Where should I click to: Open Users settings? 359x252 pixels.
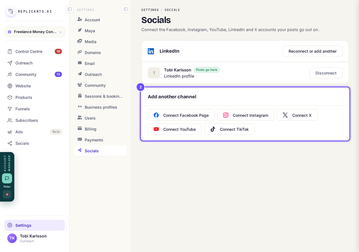pos(100,118)
